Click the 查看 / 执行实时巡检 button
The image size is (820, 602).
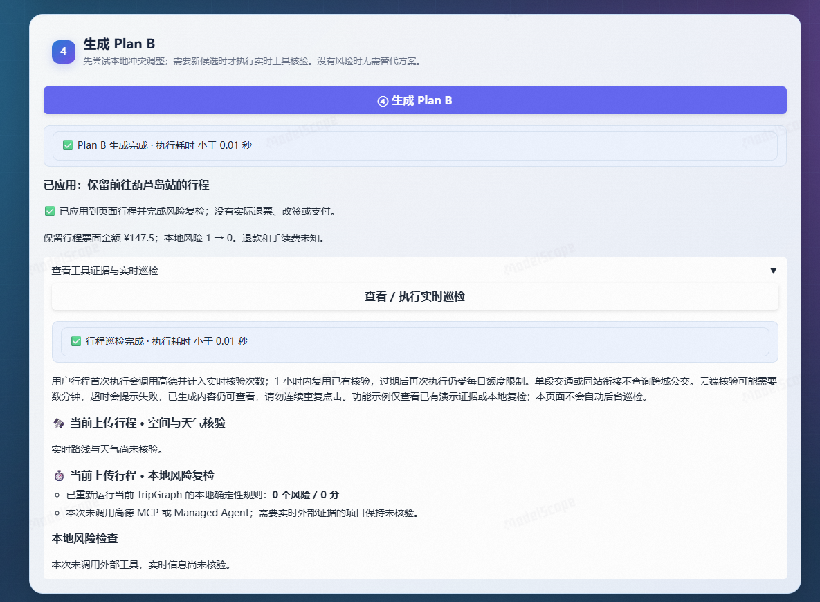[x=414, y=297]
